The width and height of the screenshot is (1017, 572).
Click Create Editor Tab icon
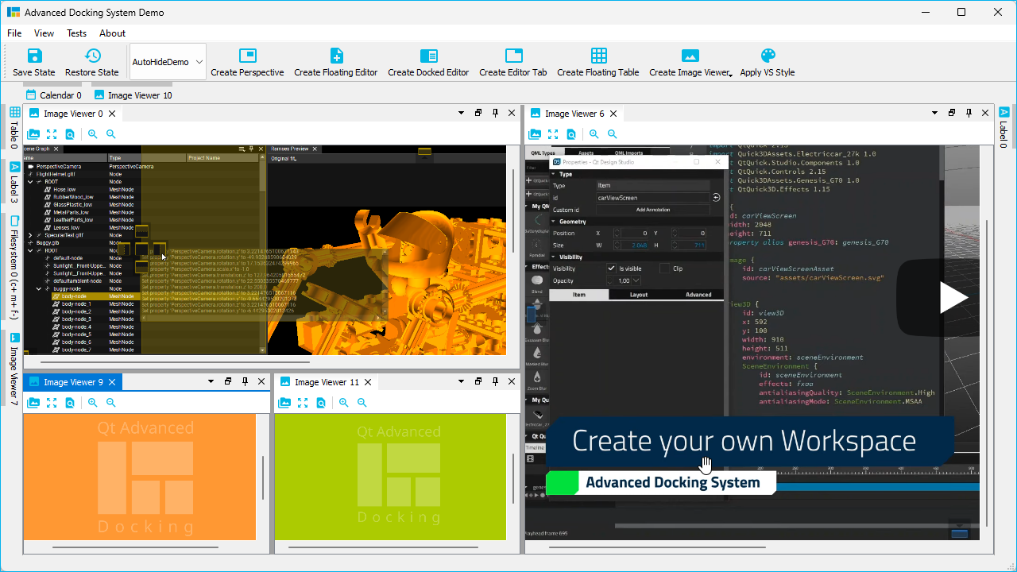coord(513,56)
